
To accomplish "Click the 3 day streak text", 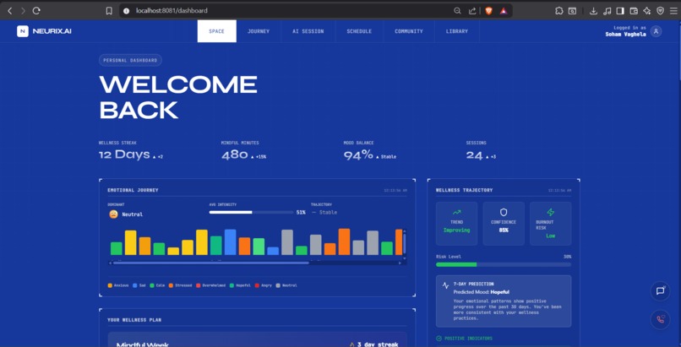I will click(x=378, y=344).
